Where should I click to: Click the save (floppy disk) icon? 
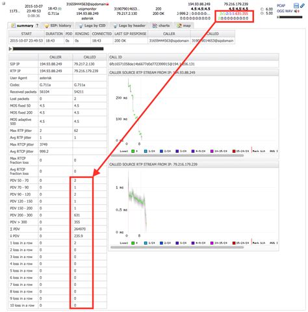(296, 6)
